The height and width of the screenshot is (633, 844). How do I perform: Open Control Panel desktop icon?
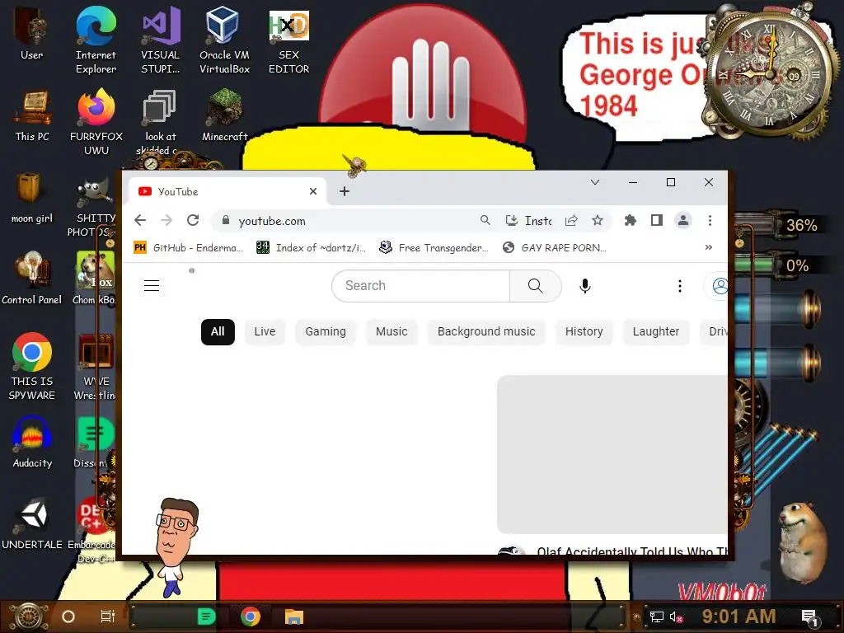(32, 279)
